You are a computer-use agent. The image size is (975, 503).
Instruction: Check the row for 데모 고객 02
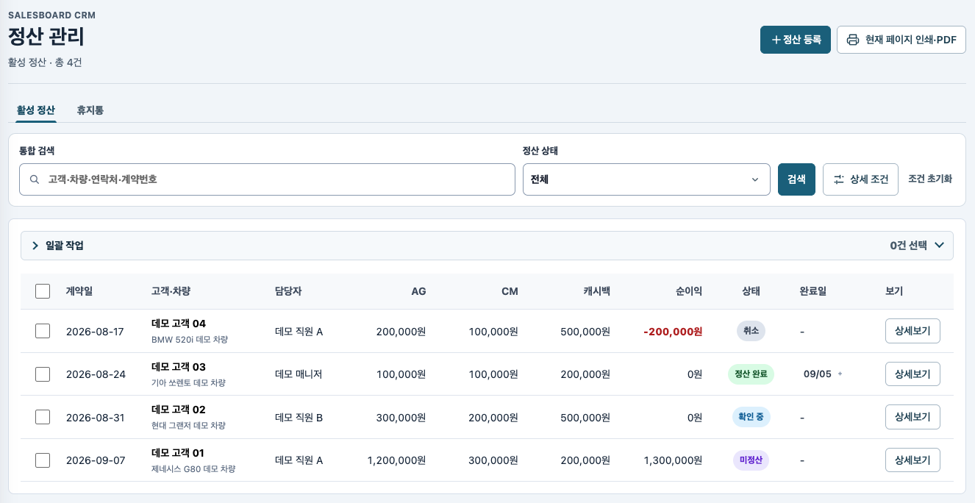click(x=43, y=417)
